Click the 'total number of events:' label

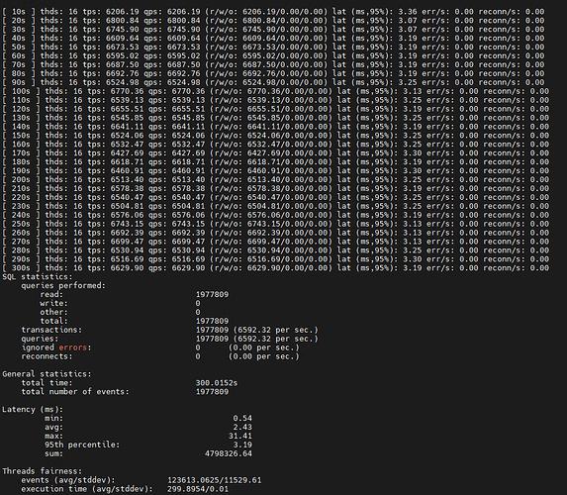(75, 391)
